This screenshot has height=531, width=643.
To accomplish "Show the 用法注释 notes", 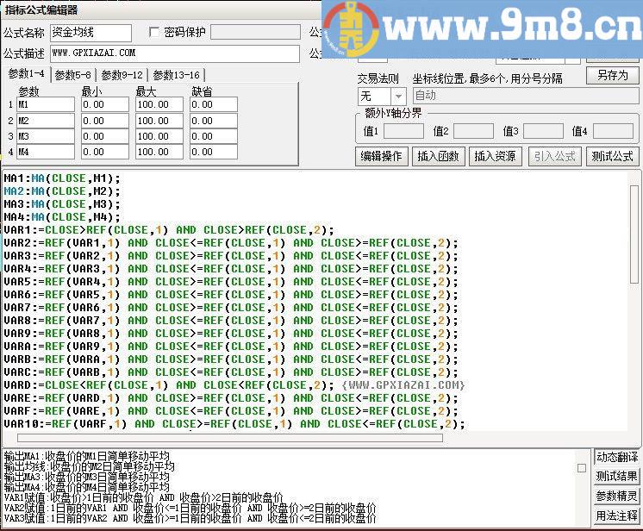I will pos(617,516).
